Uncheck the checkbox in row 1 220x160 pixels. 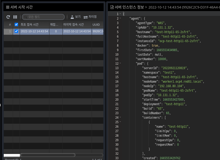pos(16,31)
